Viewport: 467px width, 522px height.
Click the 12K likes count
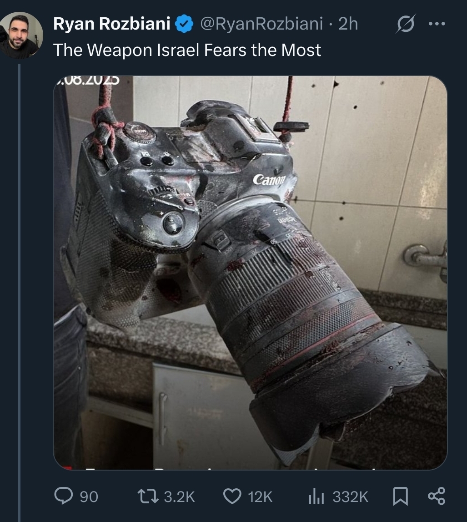point(260,496)
